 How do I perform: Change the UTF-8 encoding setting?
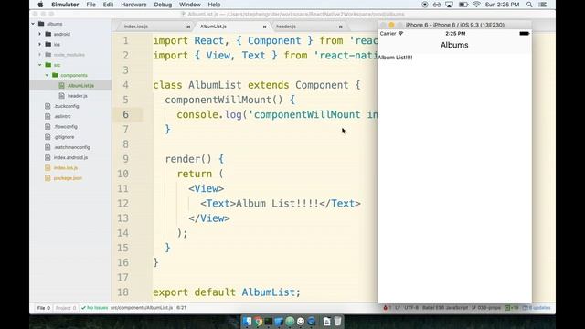coord(411,308)
